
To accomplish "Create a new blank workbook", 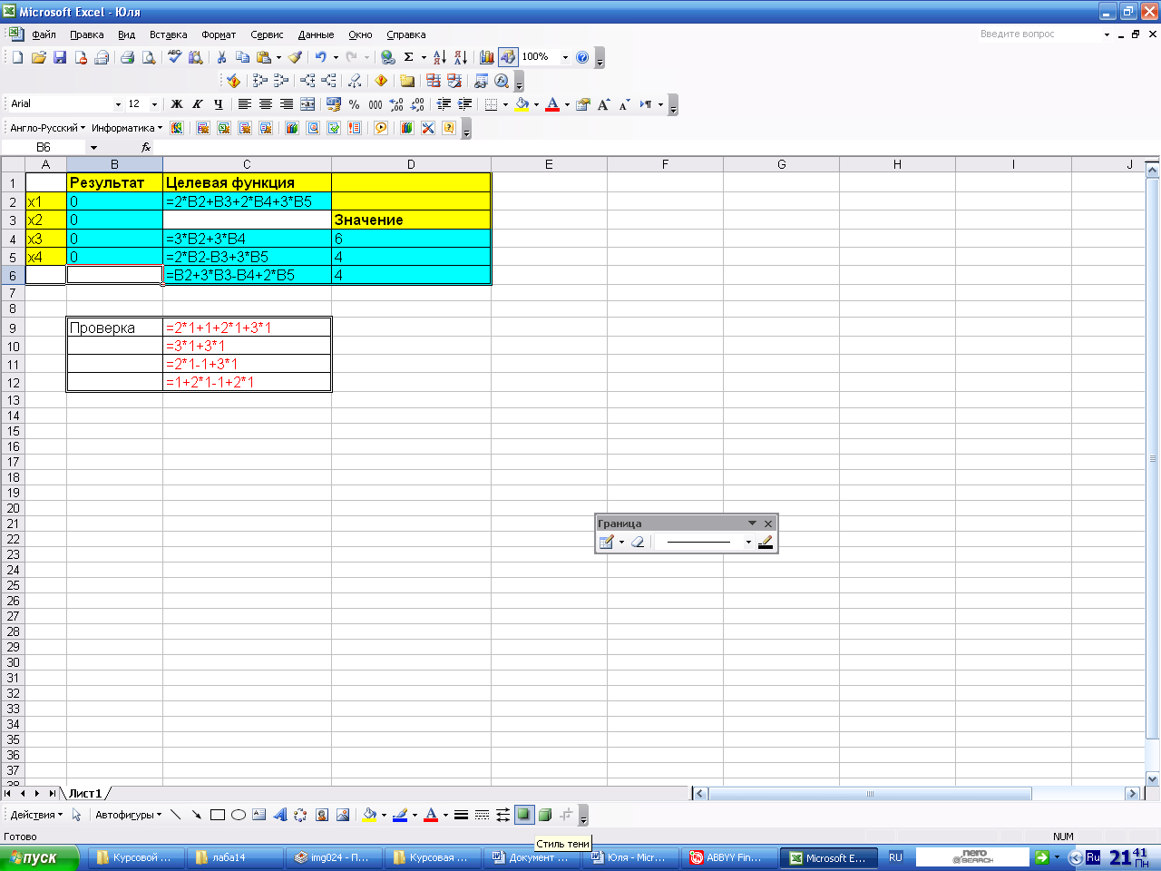I will (x=17, y=57).
